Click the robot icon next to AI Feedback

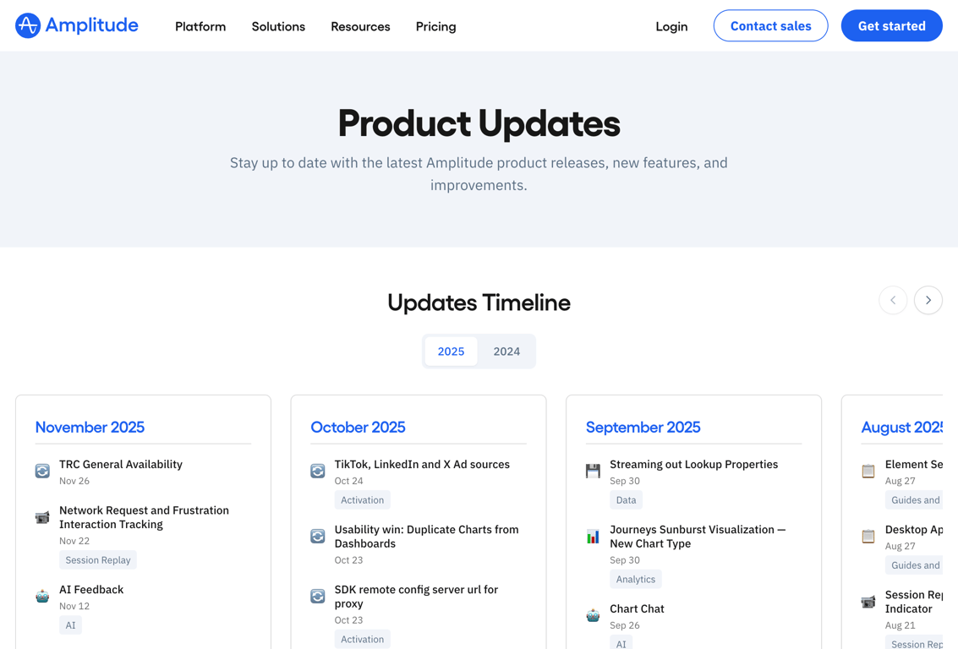(x=42, y=597)
